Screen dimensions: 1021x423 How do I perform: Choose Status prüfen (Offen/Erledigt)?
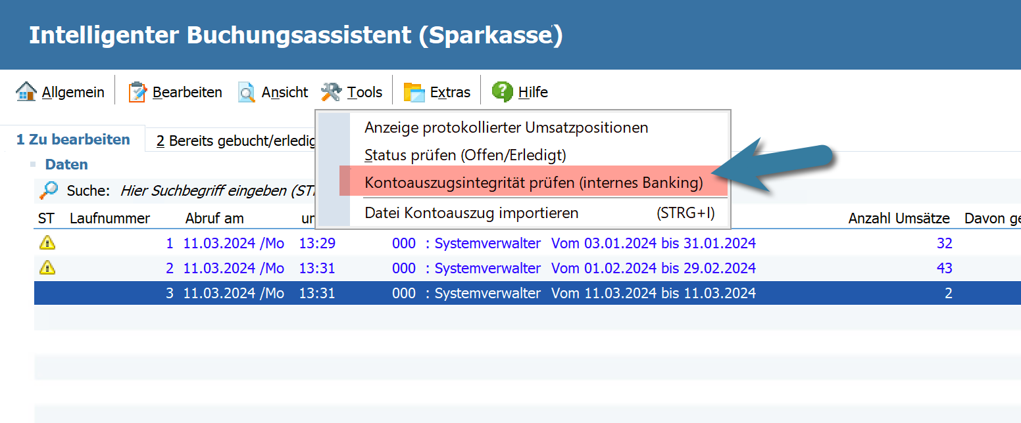tap(465, 155)
